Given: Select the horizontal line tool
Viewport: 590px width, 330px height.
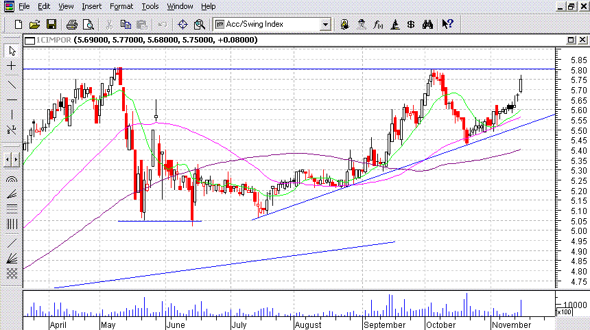Looking at the screenshot, I should 12,99.
